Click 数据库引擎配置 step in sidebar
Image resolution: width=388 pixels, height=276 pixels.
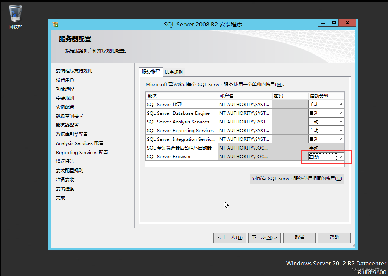pos(72,134)
